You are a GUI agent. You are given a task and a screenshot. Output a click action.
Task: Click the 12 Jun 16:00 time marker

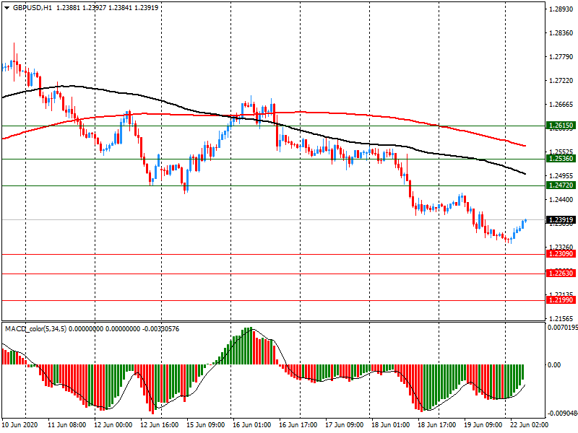click(x=160, y=426)
